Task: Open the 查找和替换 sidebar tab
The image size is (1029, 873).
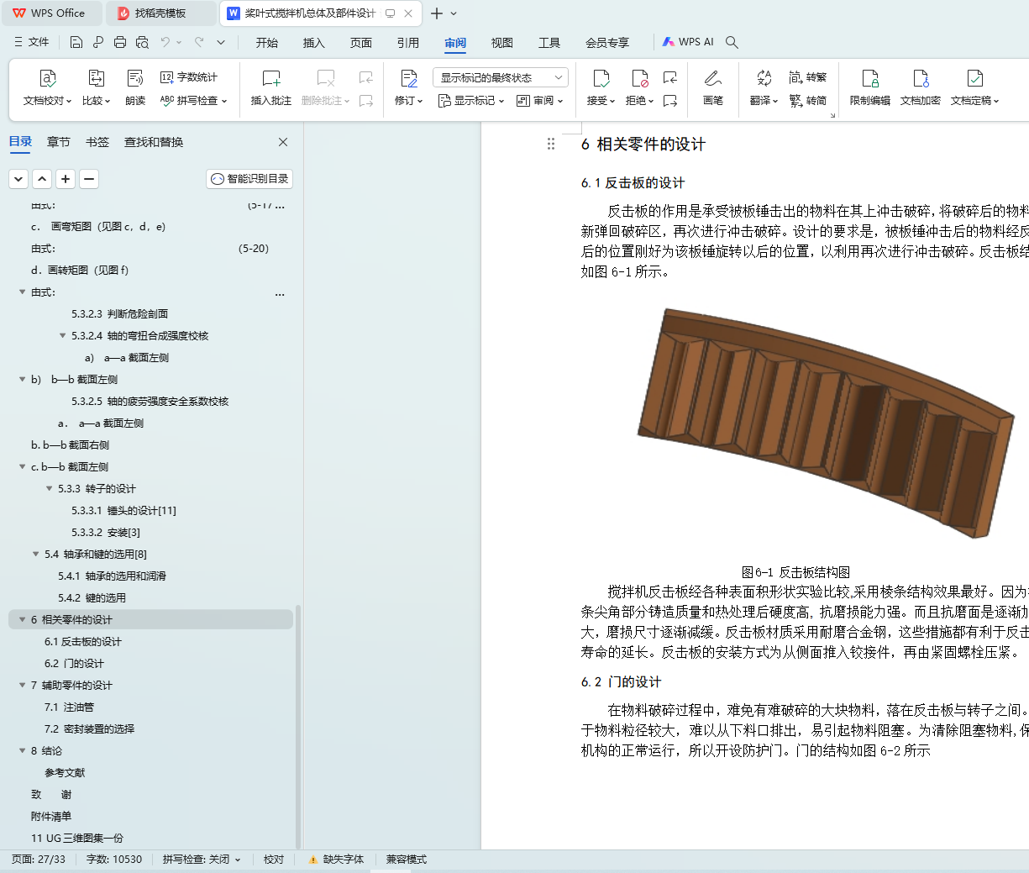Action: pos(154,142)
